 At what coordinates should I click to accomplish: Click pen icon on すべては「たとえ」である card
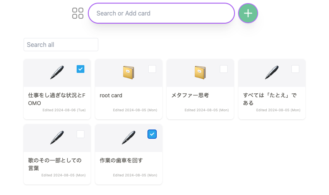[272, 72]
